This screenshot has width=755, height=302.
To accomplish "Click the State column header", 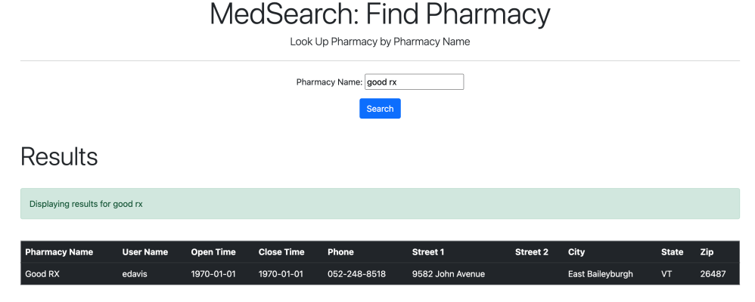I will [x=672, y=252].
